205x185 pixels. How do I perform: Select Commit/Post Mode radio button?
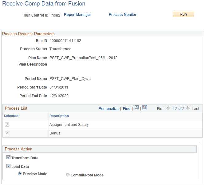click(x=67, y=175)
